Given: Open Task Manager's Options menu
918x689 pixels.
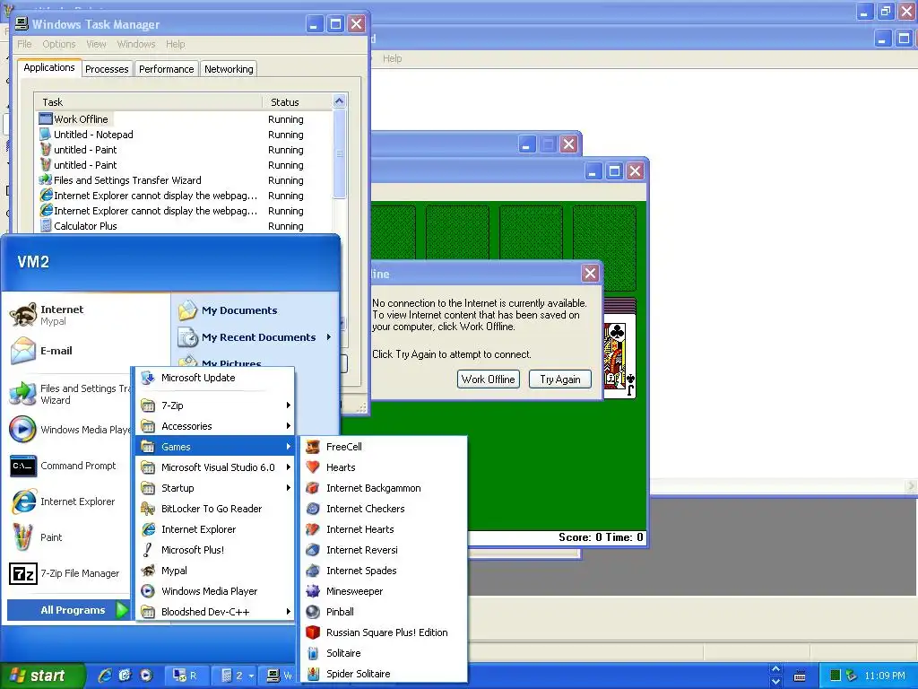Looking at the screenshot, I should (x=58, y=44).
